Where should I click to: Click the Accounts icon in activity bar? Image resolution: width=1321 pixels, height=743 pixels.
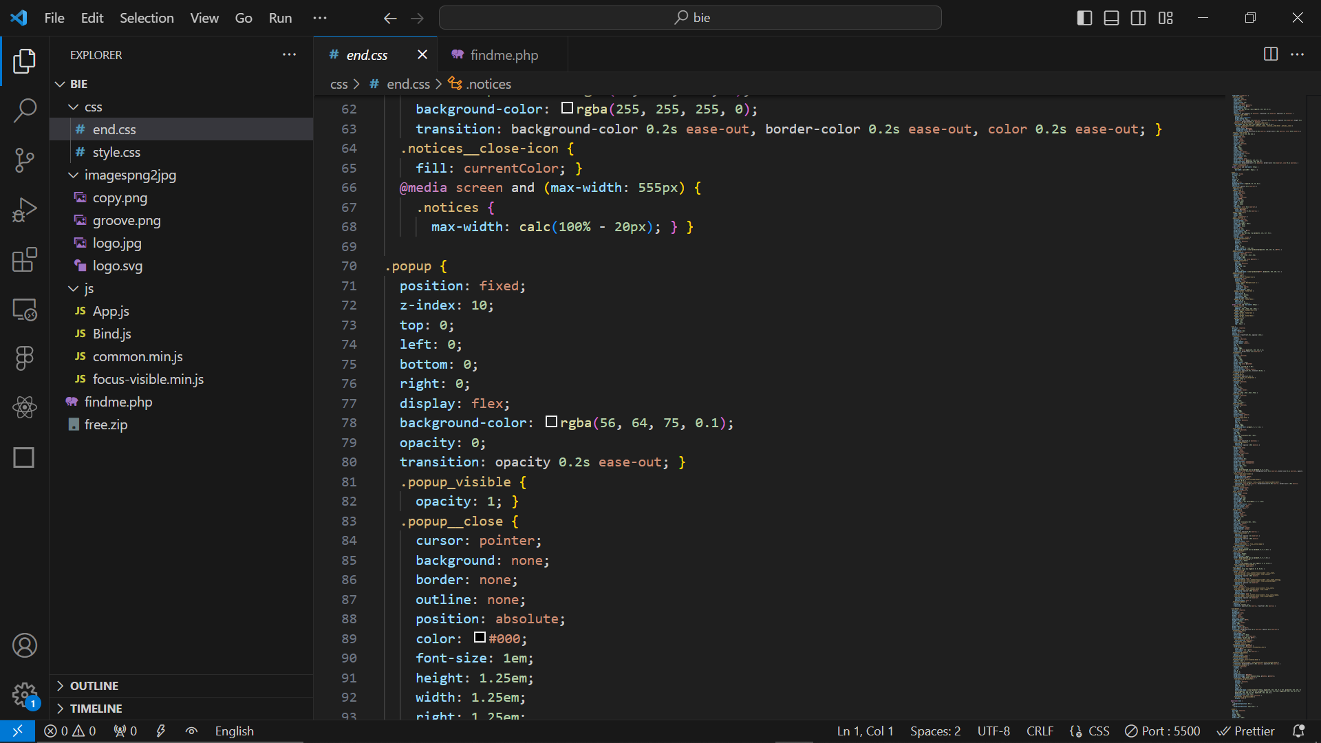[x=25, y=645]
